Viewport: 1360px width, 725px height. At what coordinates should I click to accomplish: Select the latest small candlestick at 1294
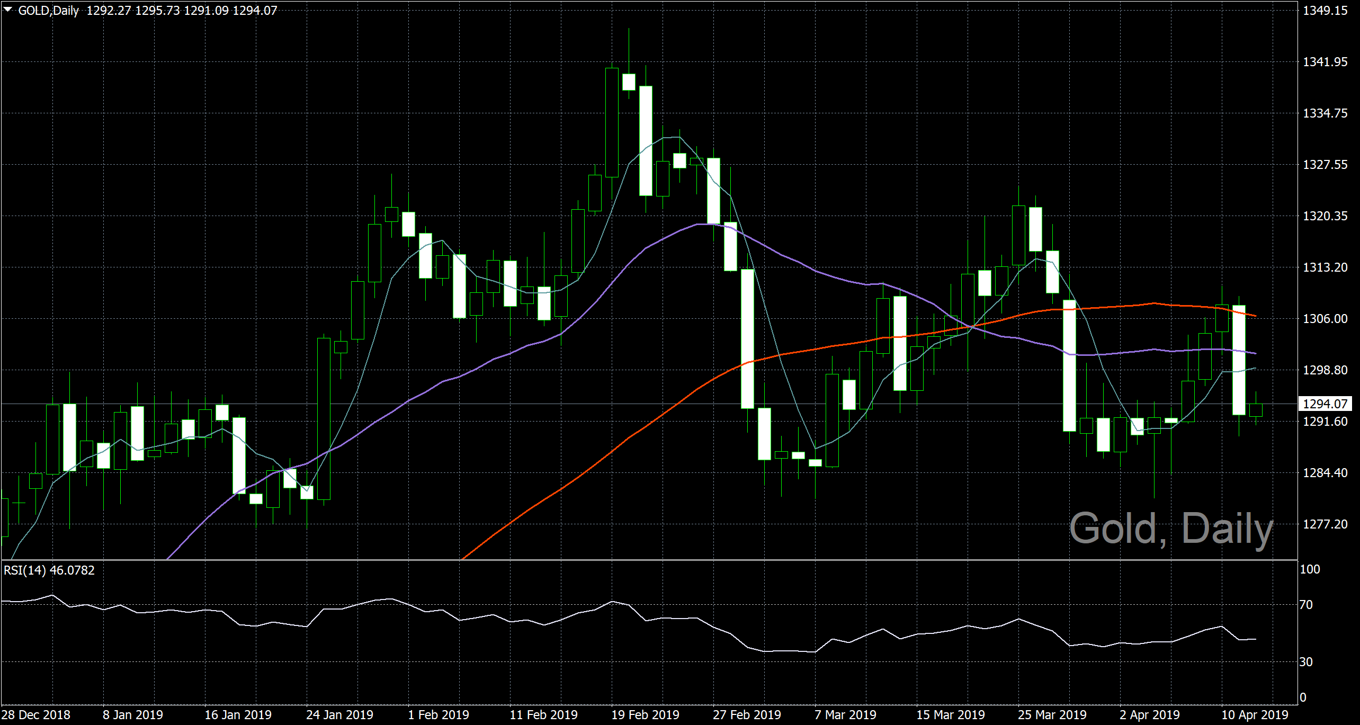pos(1256,410)
